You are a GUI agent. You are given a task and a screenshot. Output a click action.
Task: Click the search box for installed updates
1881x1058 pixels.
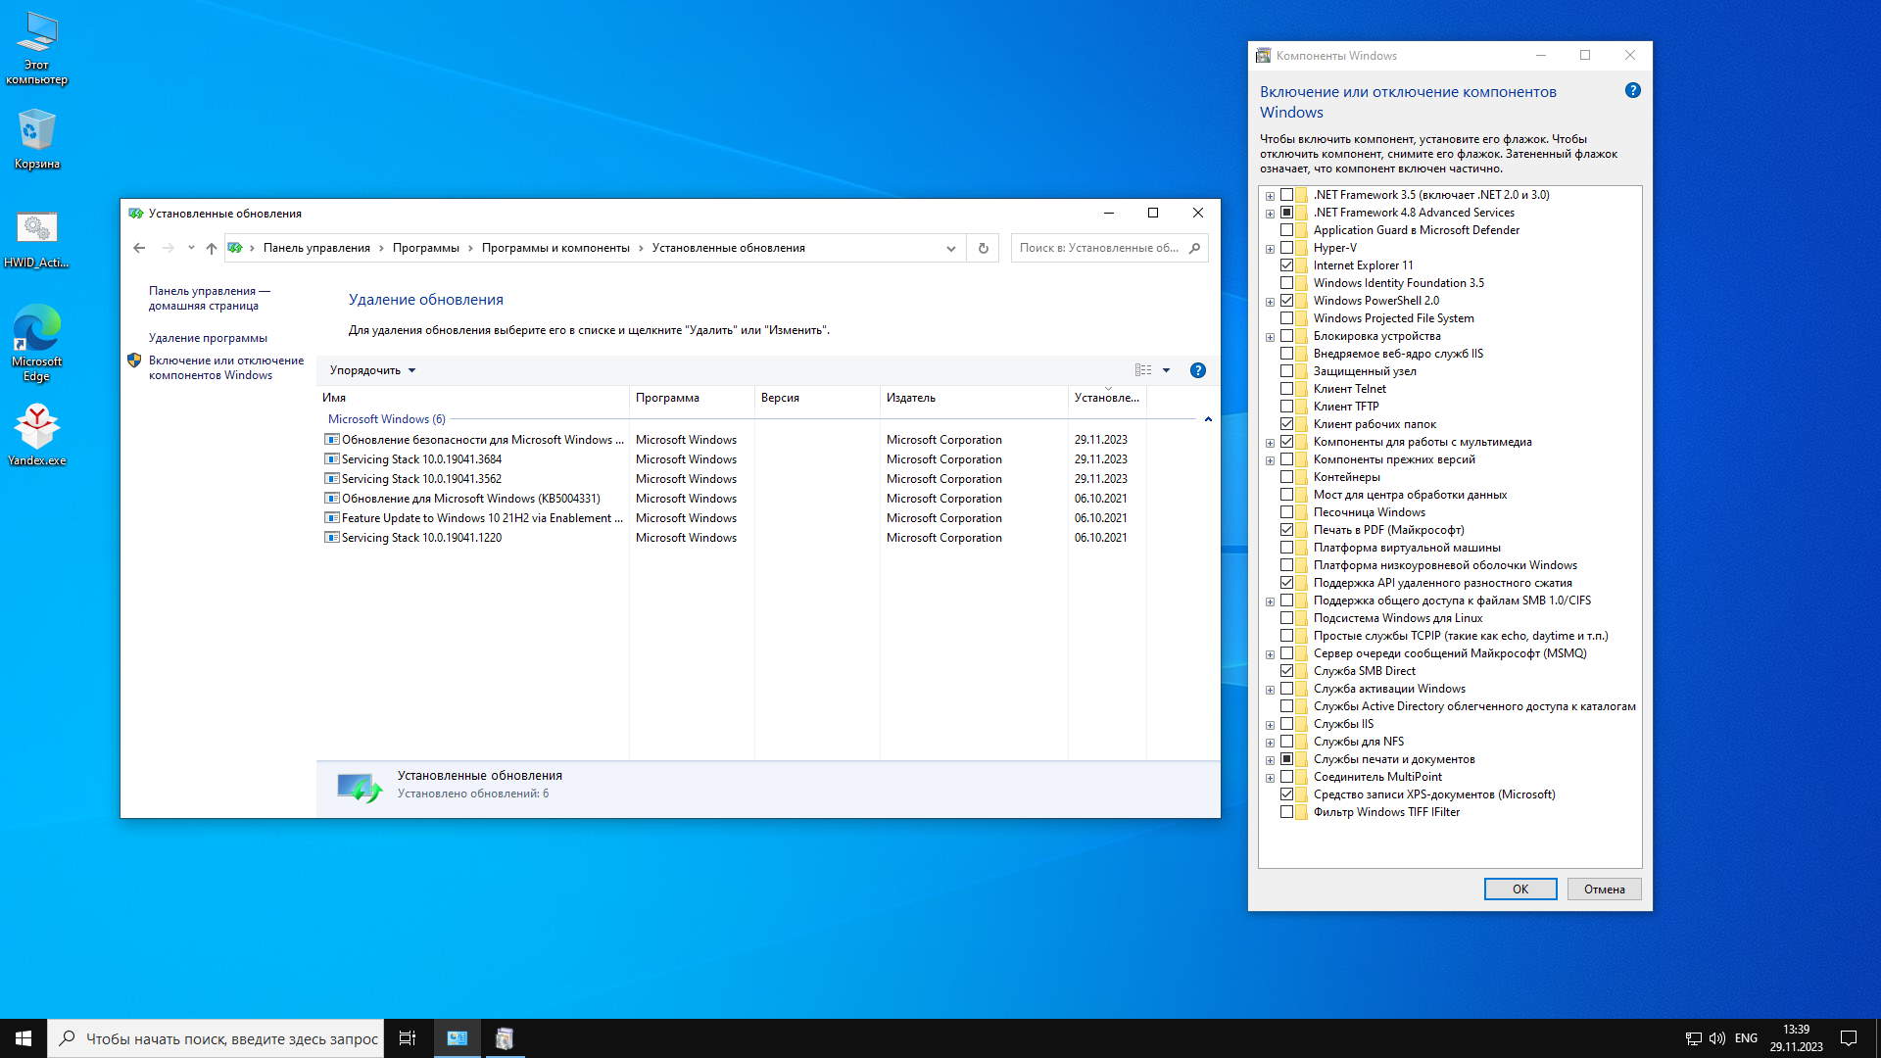(x=1097, y=248)
